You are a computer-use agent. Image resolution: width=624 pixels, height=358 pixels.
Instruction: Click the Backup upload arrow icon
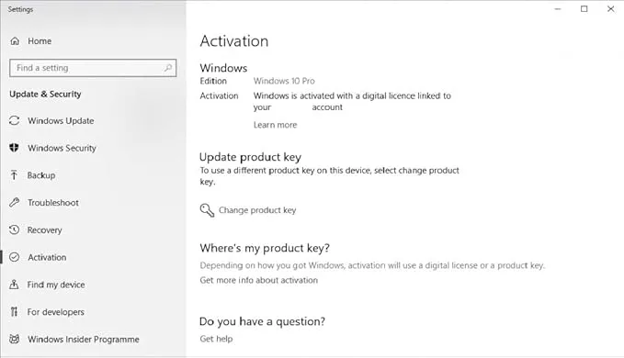pos(15,175)
